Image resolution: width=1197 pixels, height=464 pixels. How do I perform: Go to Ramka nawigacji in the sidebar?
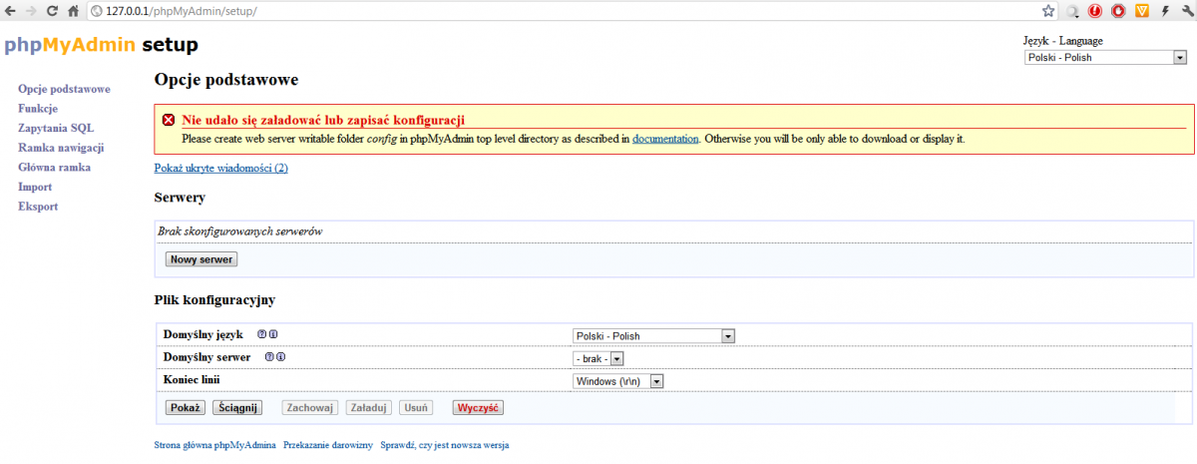61,148
